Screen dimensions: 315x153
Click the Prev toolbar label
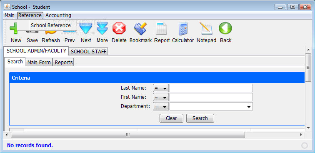click(x=70, y=40)
